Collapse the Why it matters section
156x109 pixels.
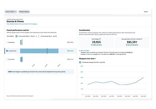pyautogui.click(x=80, y=50)
